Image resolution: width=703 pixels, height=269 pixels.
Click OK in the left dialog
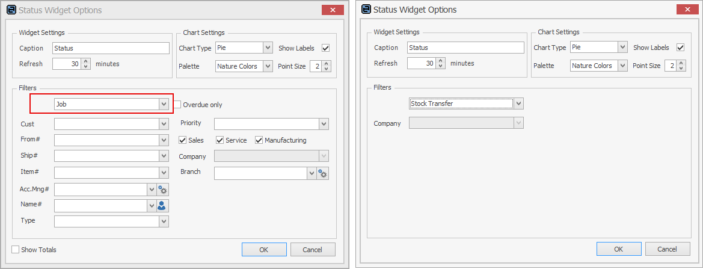tap(264, 249)
